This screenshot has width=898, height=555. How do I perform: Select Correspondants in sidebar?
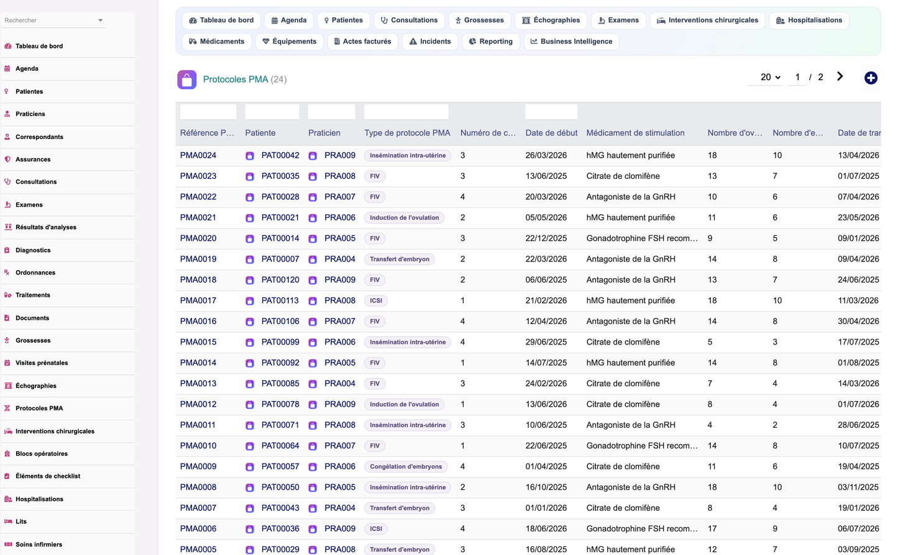pos(67,137)
